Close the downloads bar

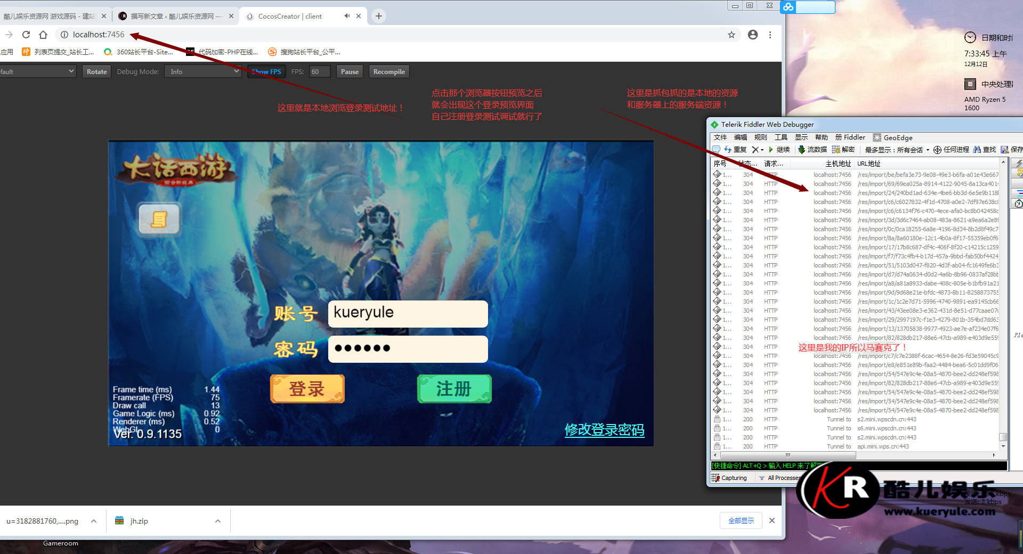pyautogui.click(x=772, y=520)
